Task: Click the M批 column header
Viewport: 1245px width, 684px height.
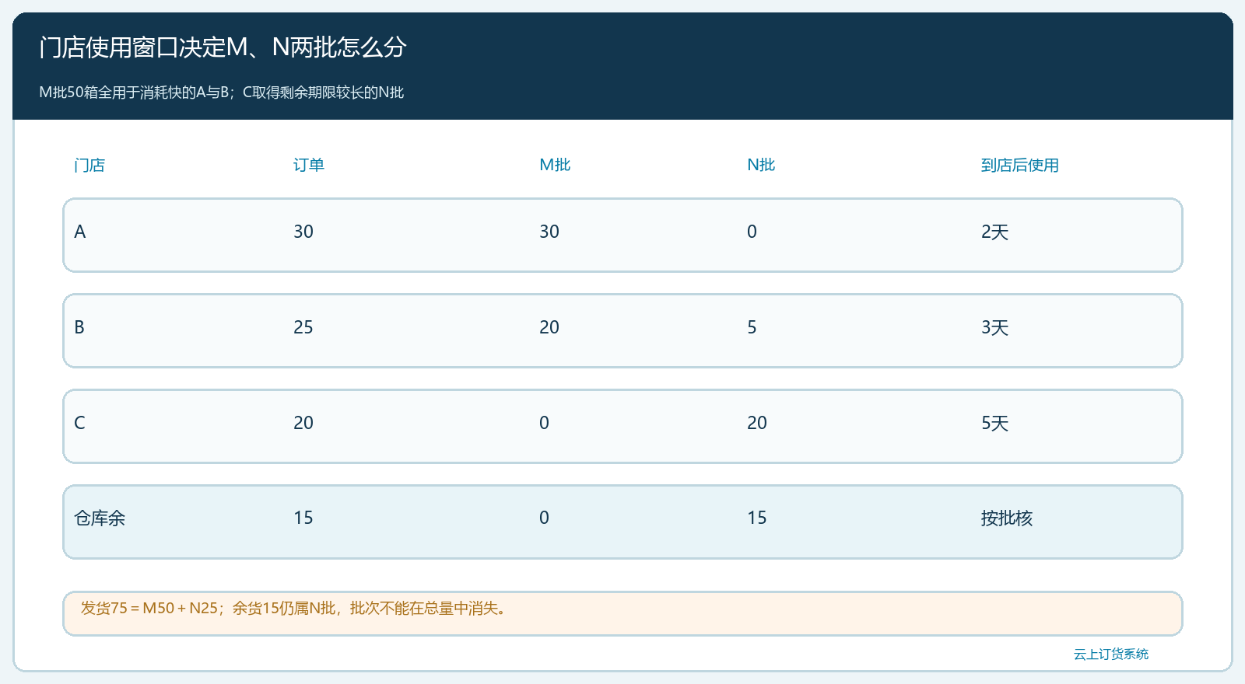Action: 555,165
